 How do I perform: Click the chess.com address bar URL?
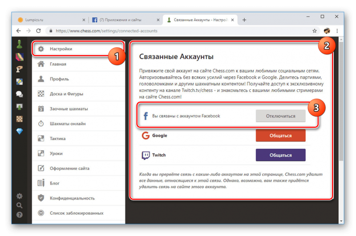[x=106, y=31]
